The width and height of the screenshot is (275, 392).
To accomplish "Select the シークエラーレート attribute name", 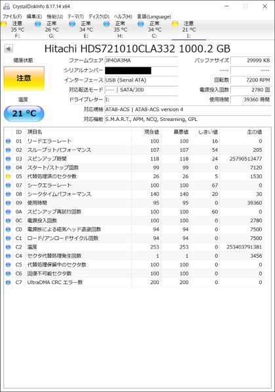I will click(x=49, y=185).
